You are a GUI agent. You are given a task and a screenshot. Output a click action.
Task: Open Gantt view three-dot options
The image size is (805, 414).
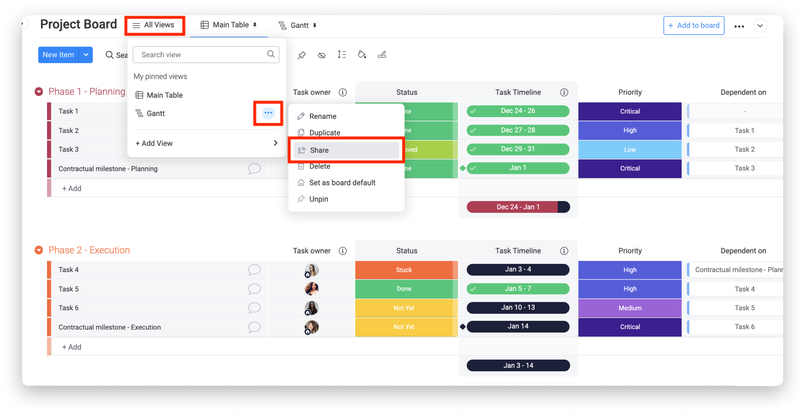[x=268, y=113]
